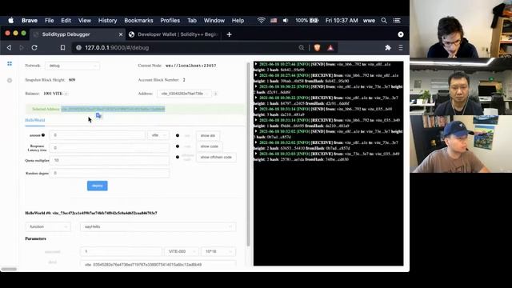This screenshot has height=288, width=512.
Task: Expand the 10:30:22 RECEIVE log entry
Action: pos(256,98)
